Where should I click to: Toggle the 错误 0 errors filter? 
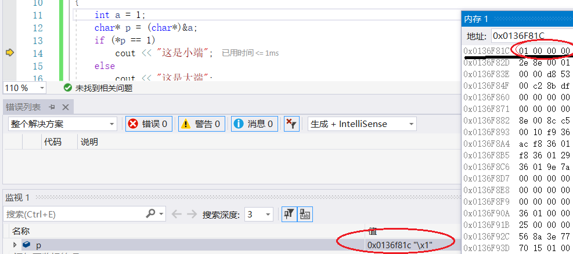point(149,124)
